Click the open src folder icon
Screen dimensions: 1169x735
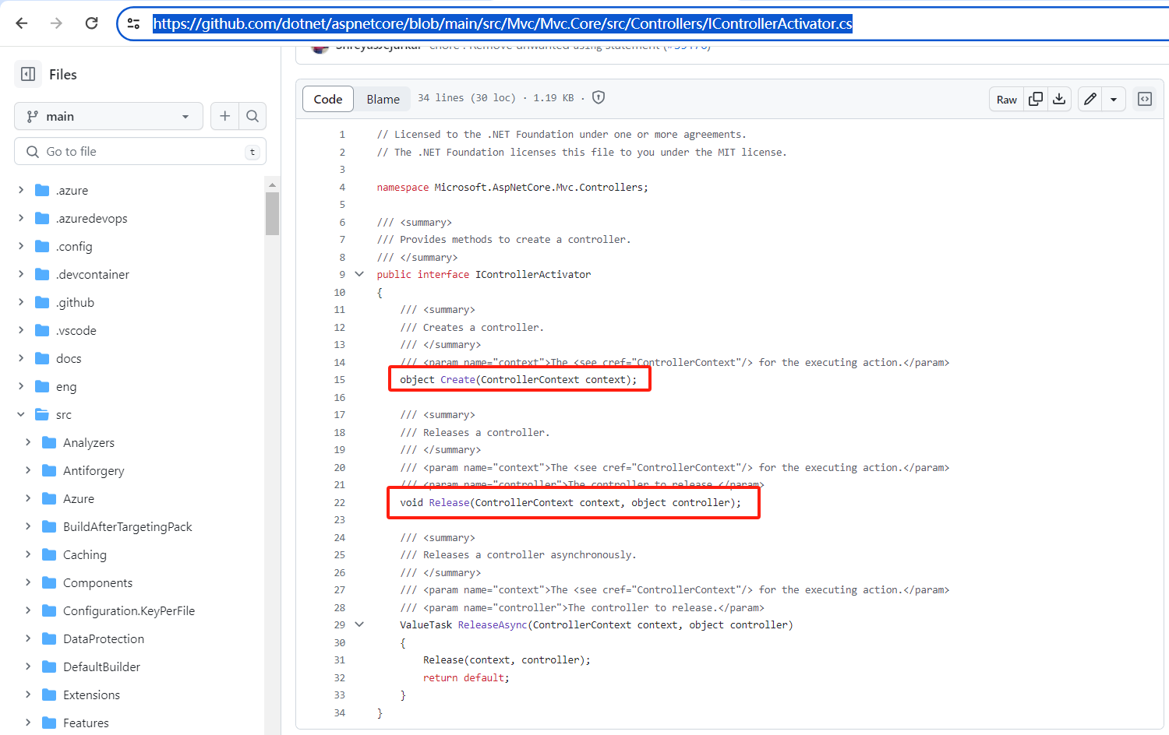coord(43,414)
